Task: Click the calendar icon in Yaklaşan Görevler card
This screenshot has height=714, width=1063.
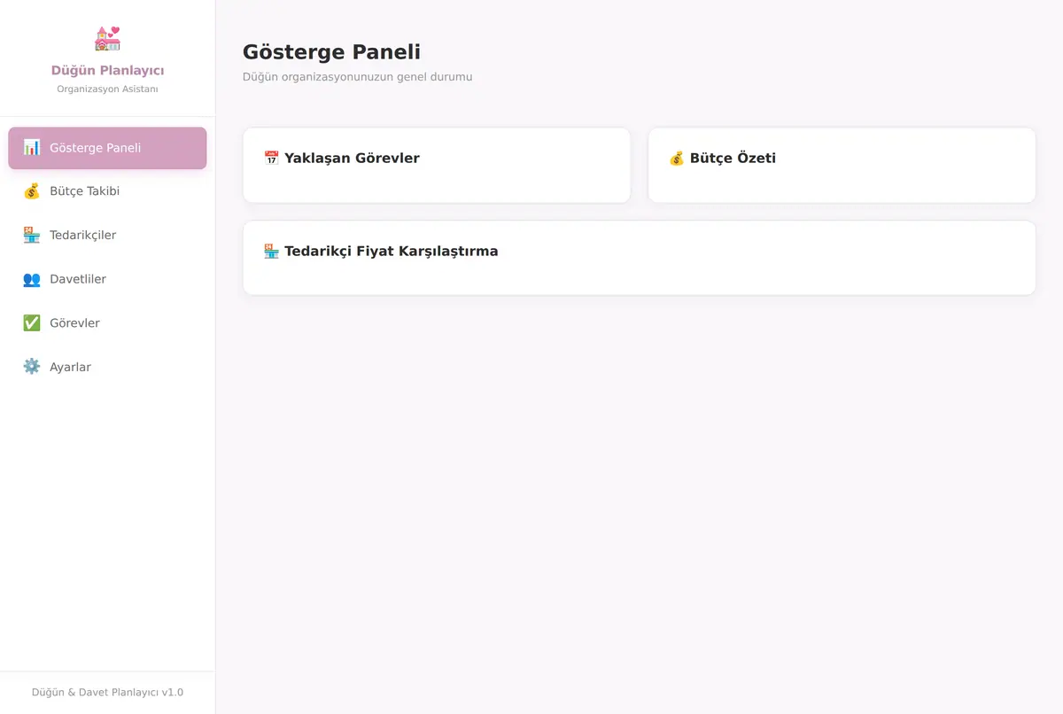Action: (271, 159)
